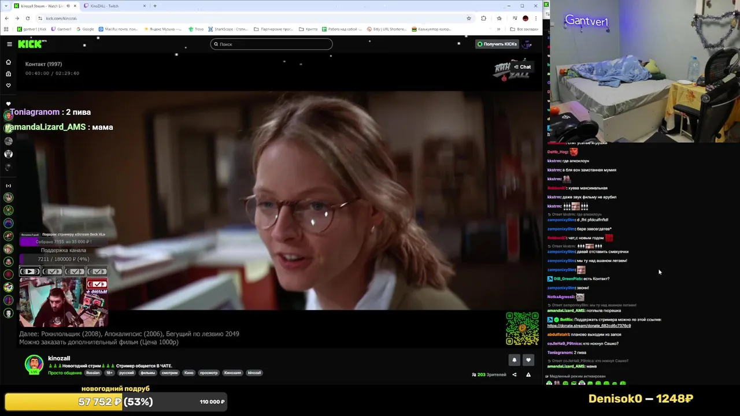Image resolution: width=740 pixels, height=416 pixels.
Task: Click the donation goal progress bar 57 752
Action: [x=116, y=402]
